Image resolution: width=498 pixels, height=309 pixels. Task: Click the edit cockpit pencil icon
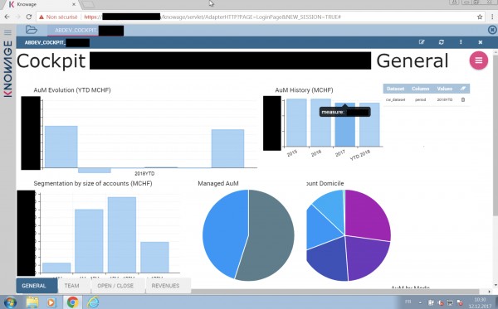422,42
